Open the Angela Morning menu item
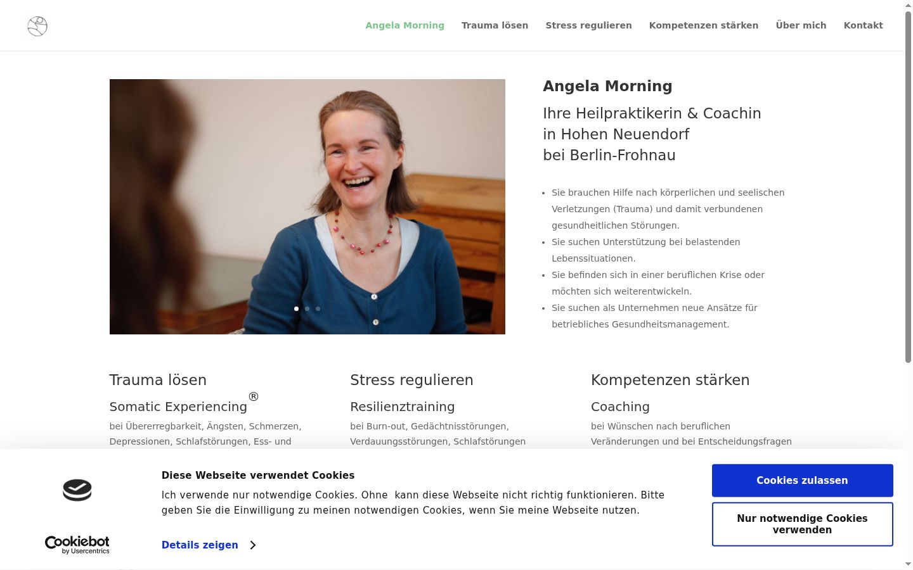Screen dimensions: 913x570 (x=405, y=25)
